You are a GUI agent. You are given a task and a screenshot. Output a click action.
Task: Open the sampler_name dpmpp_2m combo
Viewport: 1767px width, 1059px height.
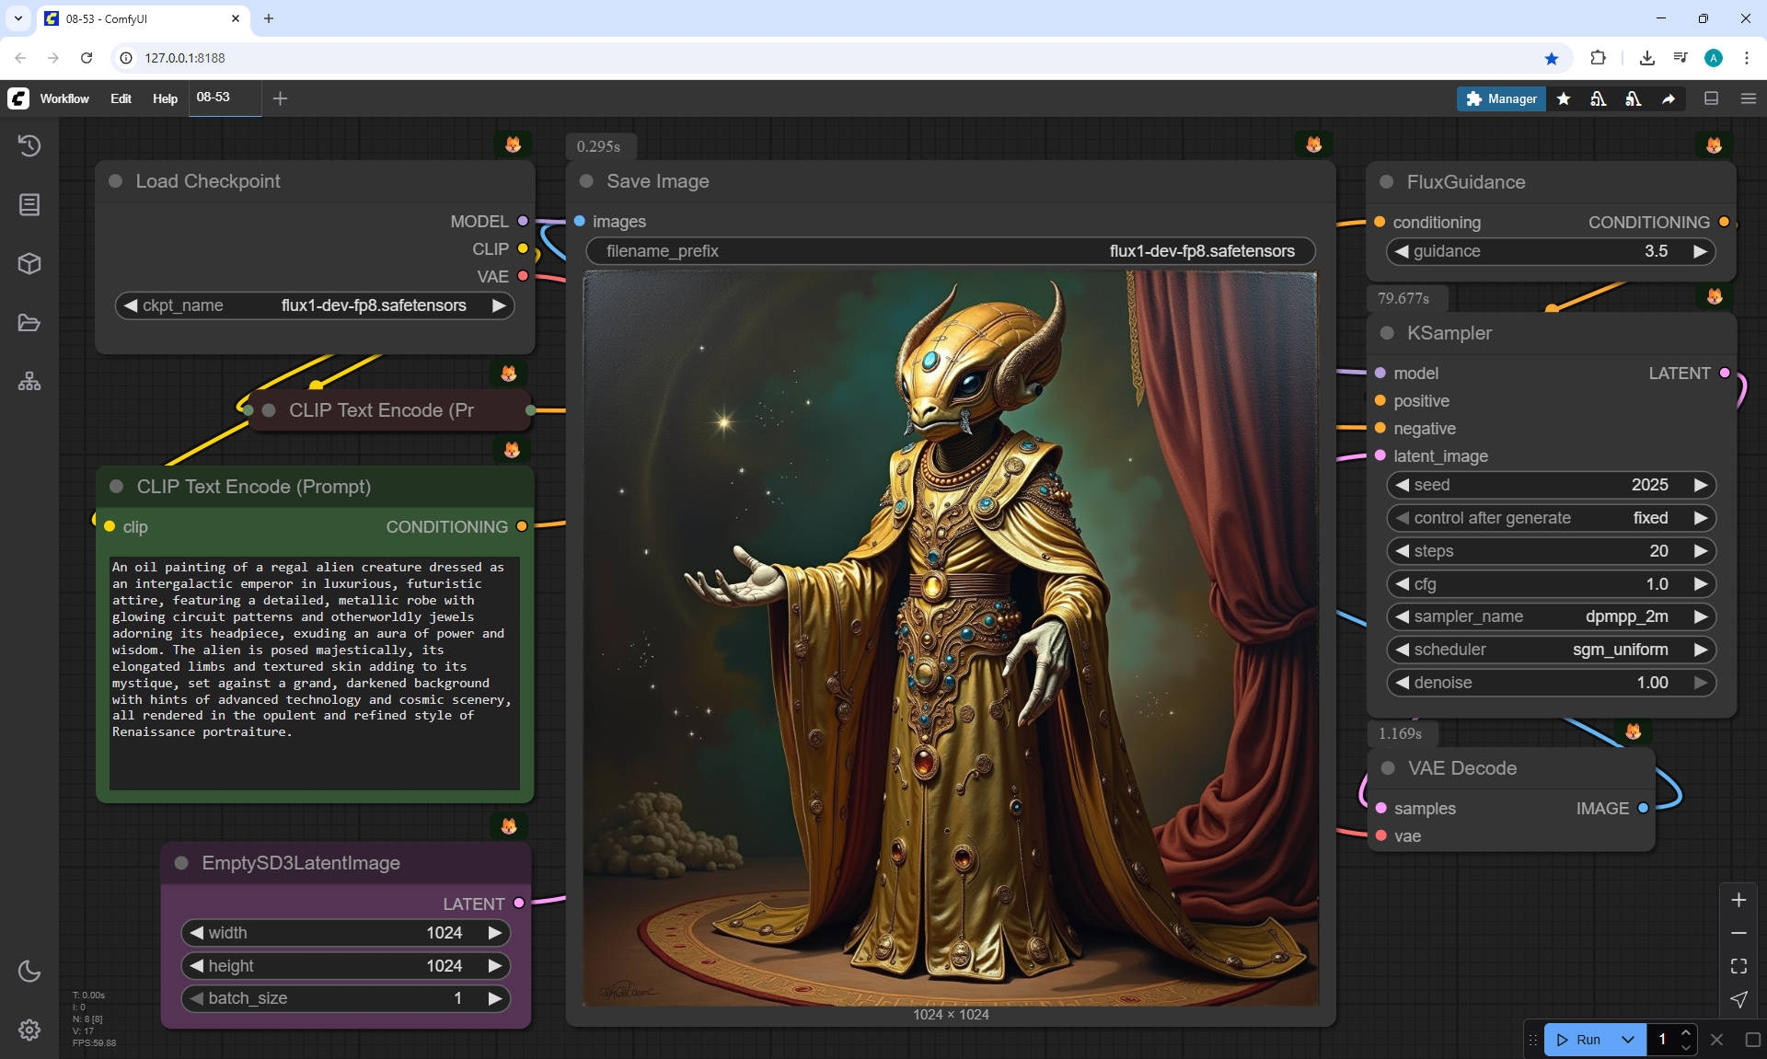tap(1551, 616)
